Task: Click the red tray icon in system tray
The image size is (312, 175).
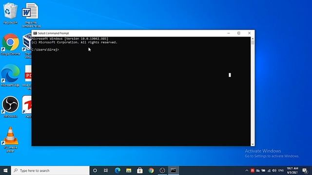Action: click(x=253, y=171)
